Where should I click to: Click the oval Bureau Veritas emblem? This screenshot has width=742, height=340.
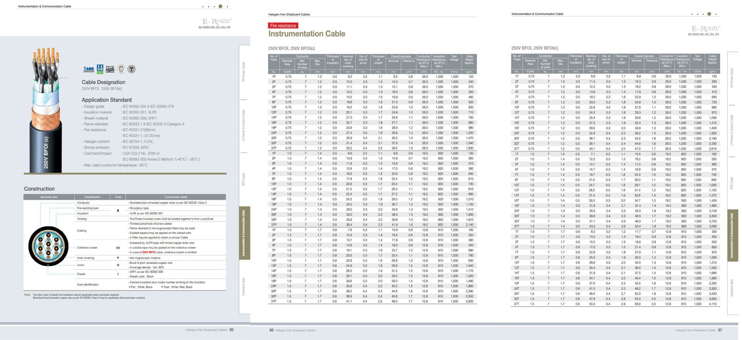click(121, 69)
